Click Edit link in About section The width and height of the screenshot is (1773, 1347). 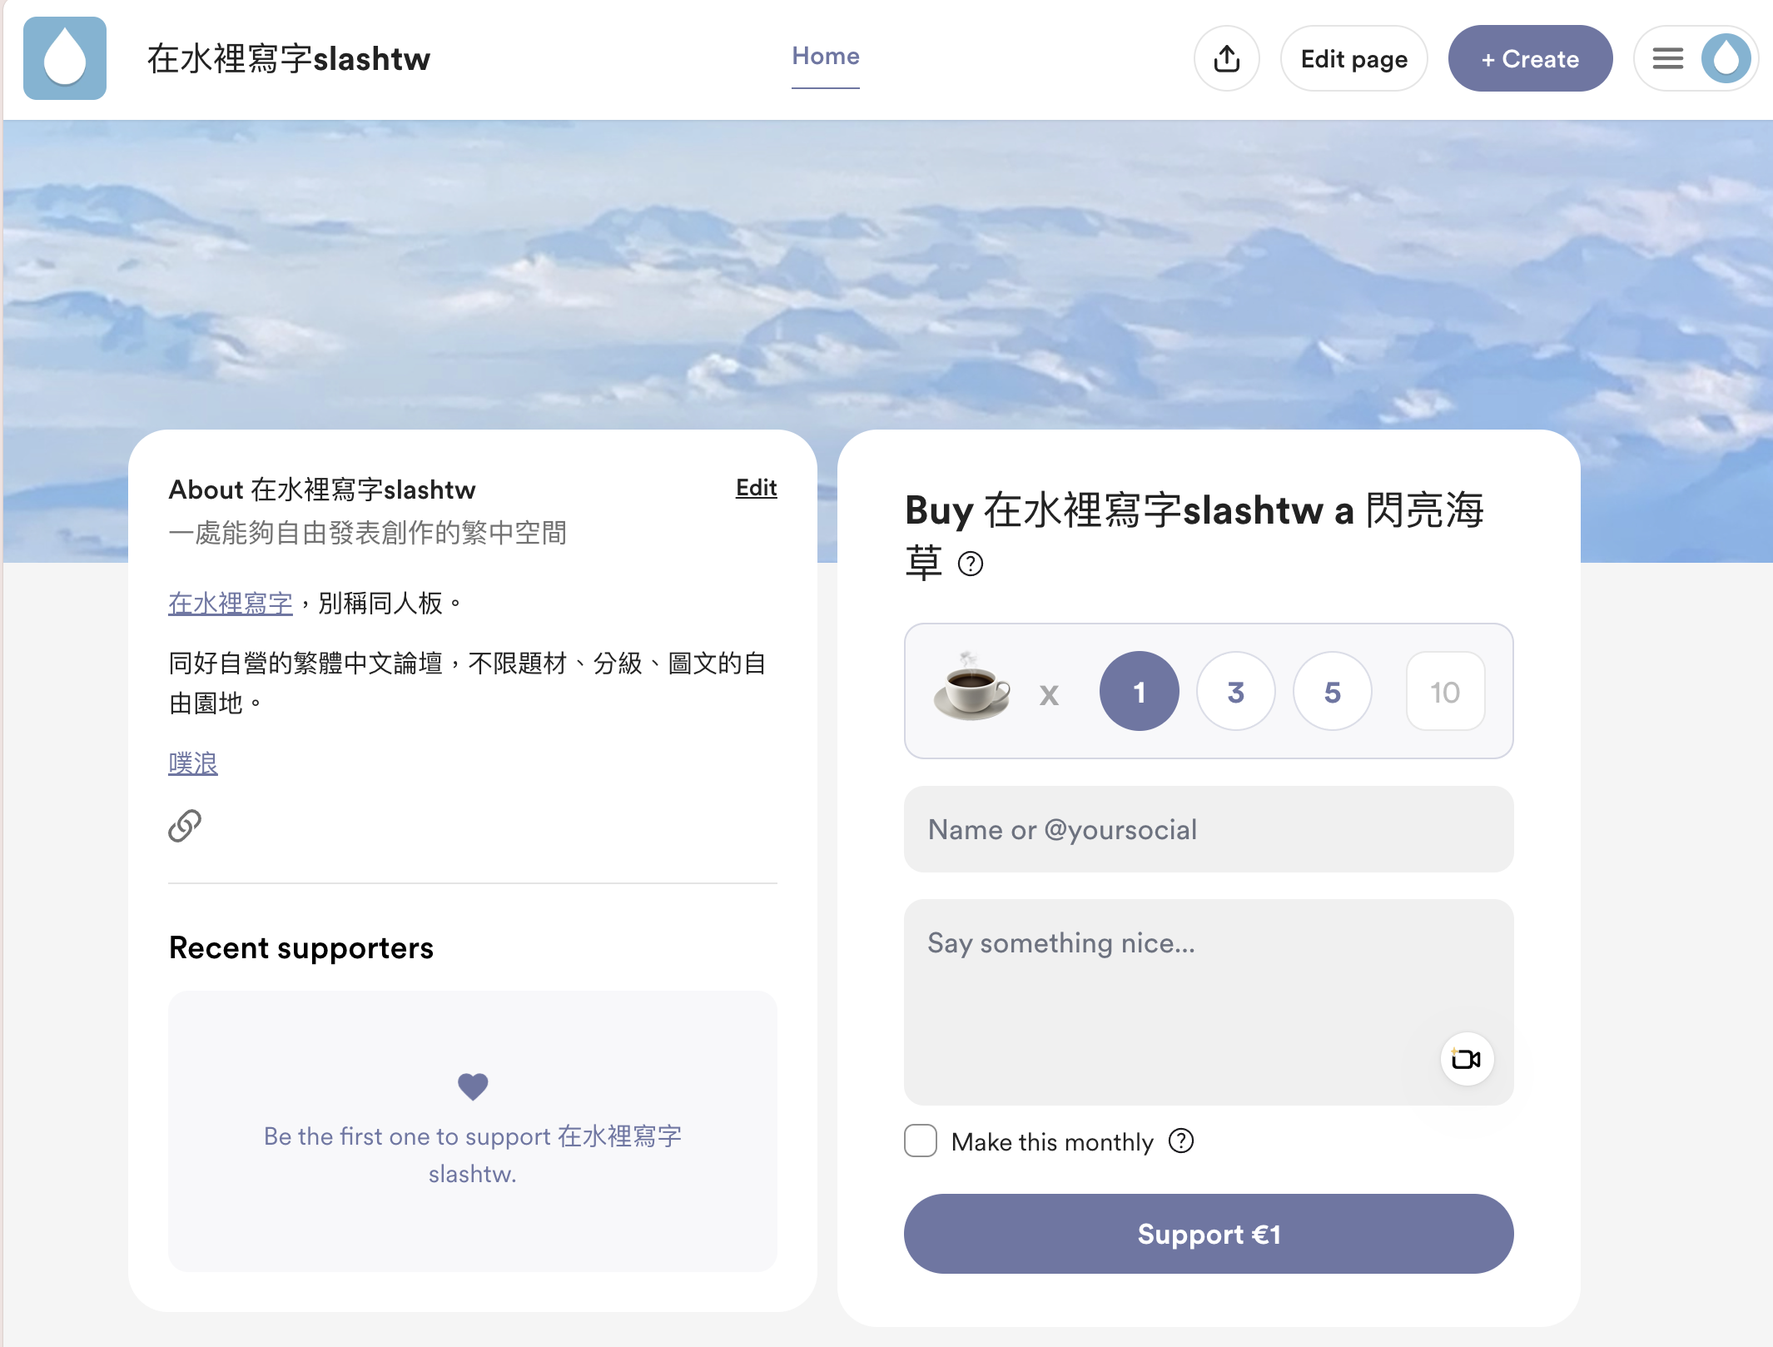(x=756, y=488)
